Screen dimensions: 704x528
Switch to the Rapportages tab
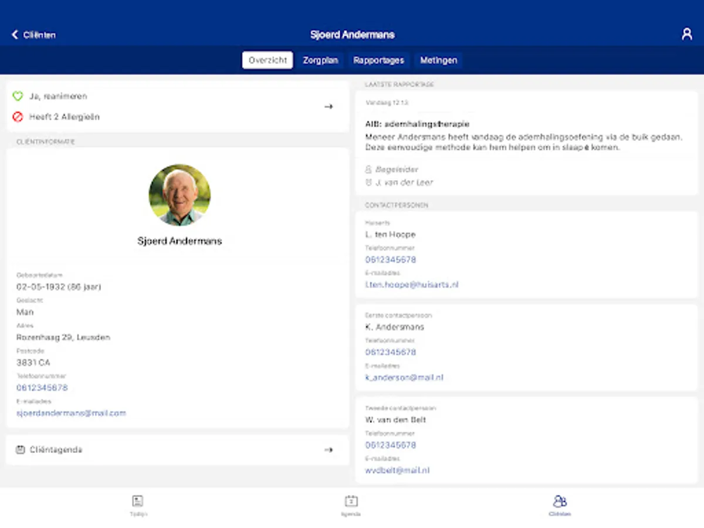(378, 60)
